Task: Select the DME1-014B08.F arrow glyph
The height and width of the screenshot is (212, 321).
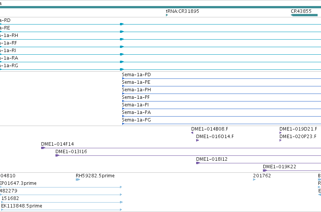Action: click(192, 133)
